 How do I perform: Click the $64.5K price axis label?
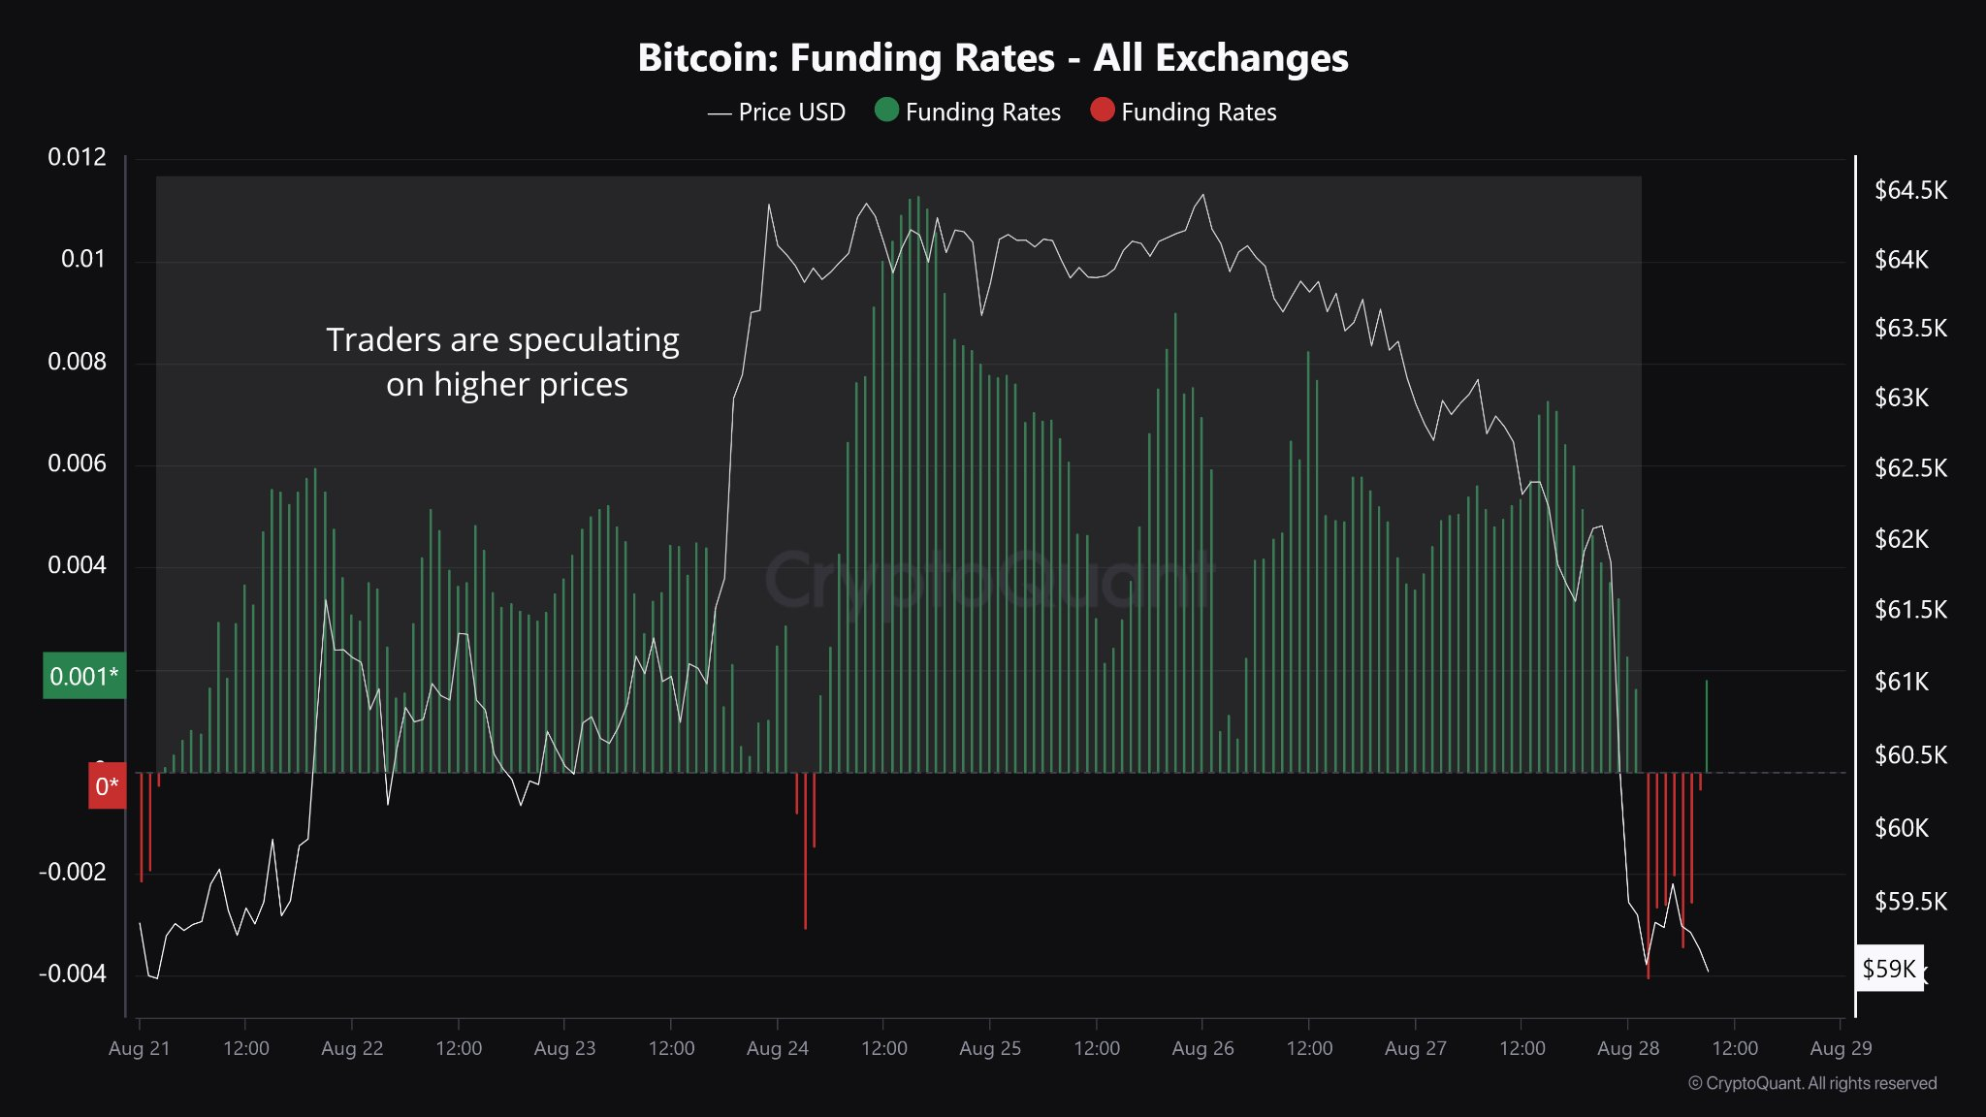pyautogui.click(x=1910, y=190)
